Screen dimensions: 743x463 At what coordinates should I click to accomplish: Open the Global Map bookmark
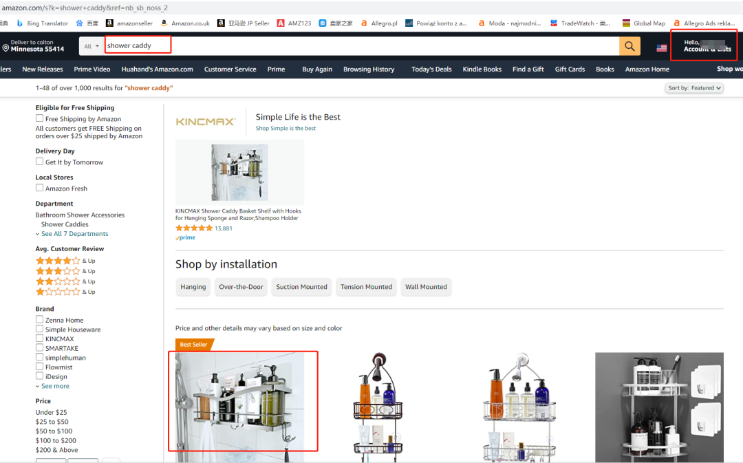[644, 23]
